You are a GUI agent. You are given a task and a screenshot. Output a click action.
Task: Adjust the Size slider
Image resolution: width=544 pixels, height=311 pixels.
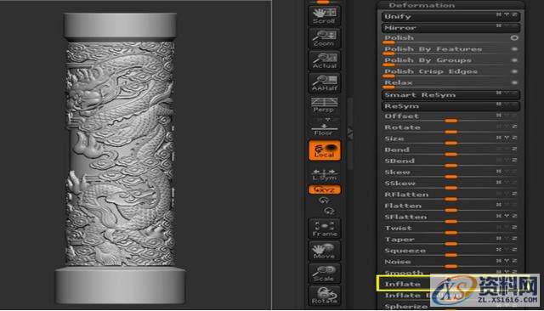click(450, 139)
